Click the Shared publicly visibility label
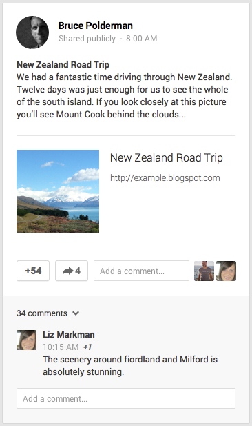The height and width of the screenshot is (426, 252). point(87,38)
